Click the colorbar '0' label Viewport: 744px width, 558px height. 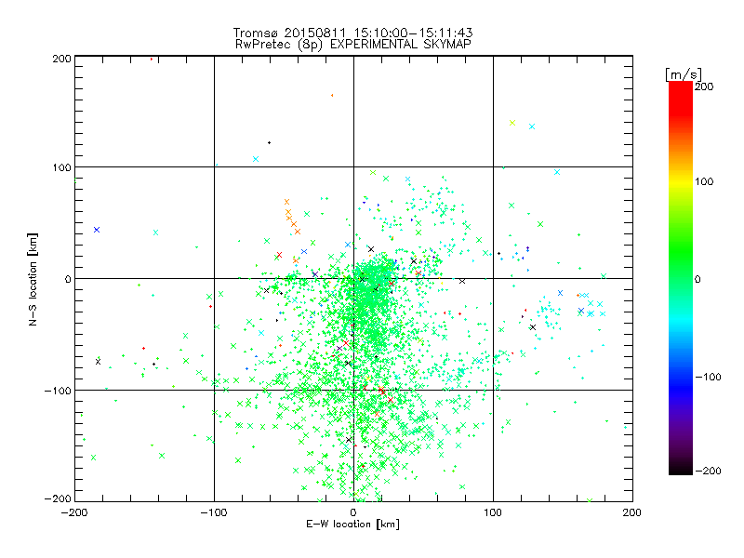[x=697, y=280]
